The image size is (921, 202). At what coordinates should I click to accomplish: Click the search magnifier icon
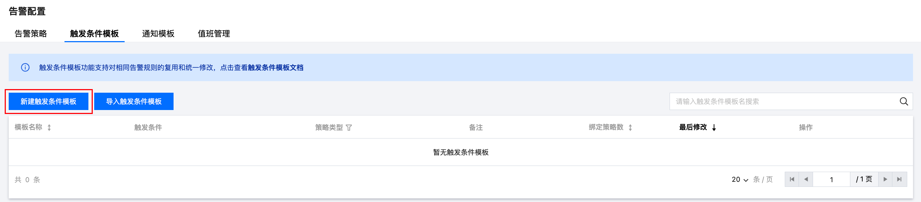904,101
